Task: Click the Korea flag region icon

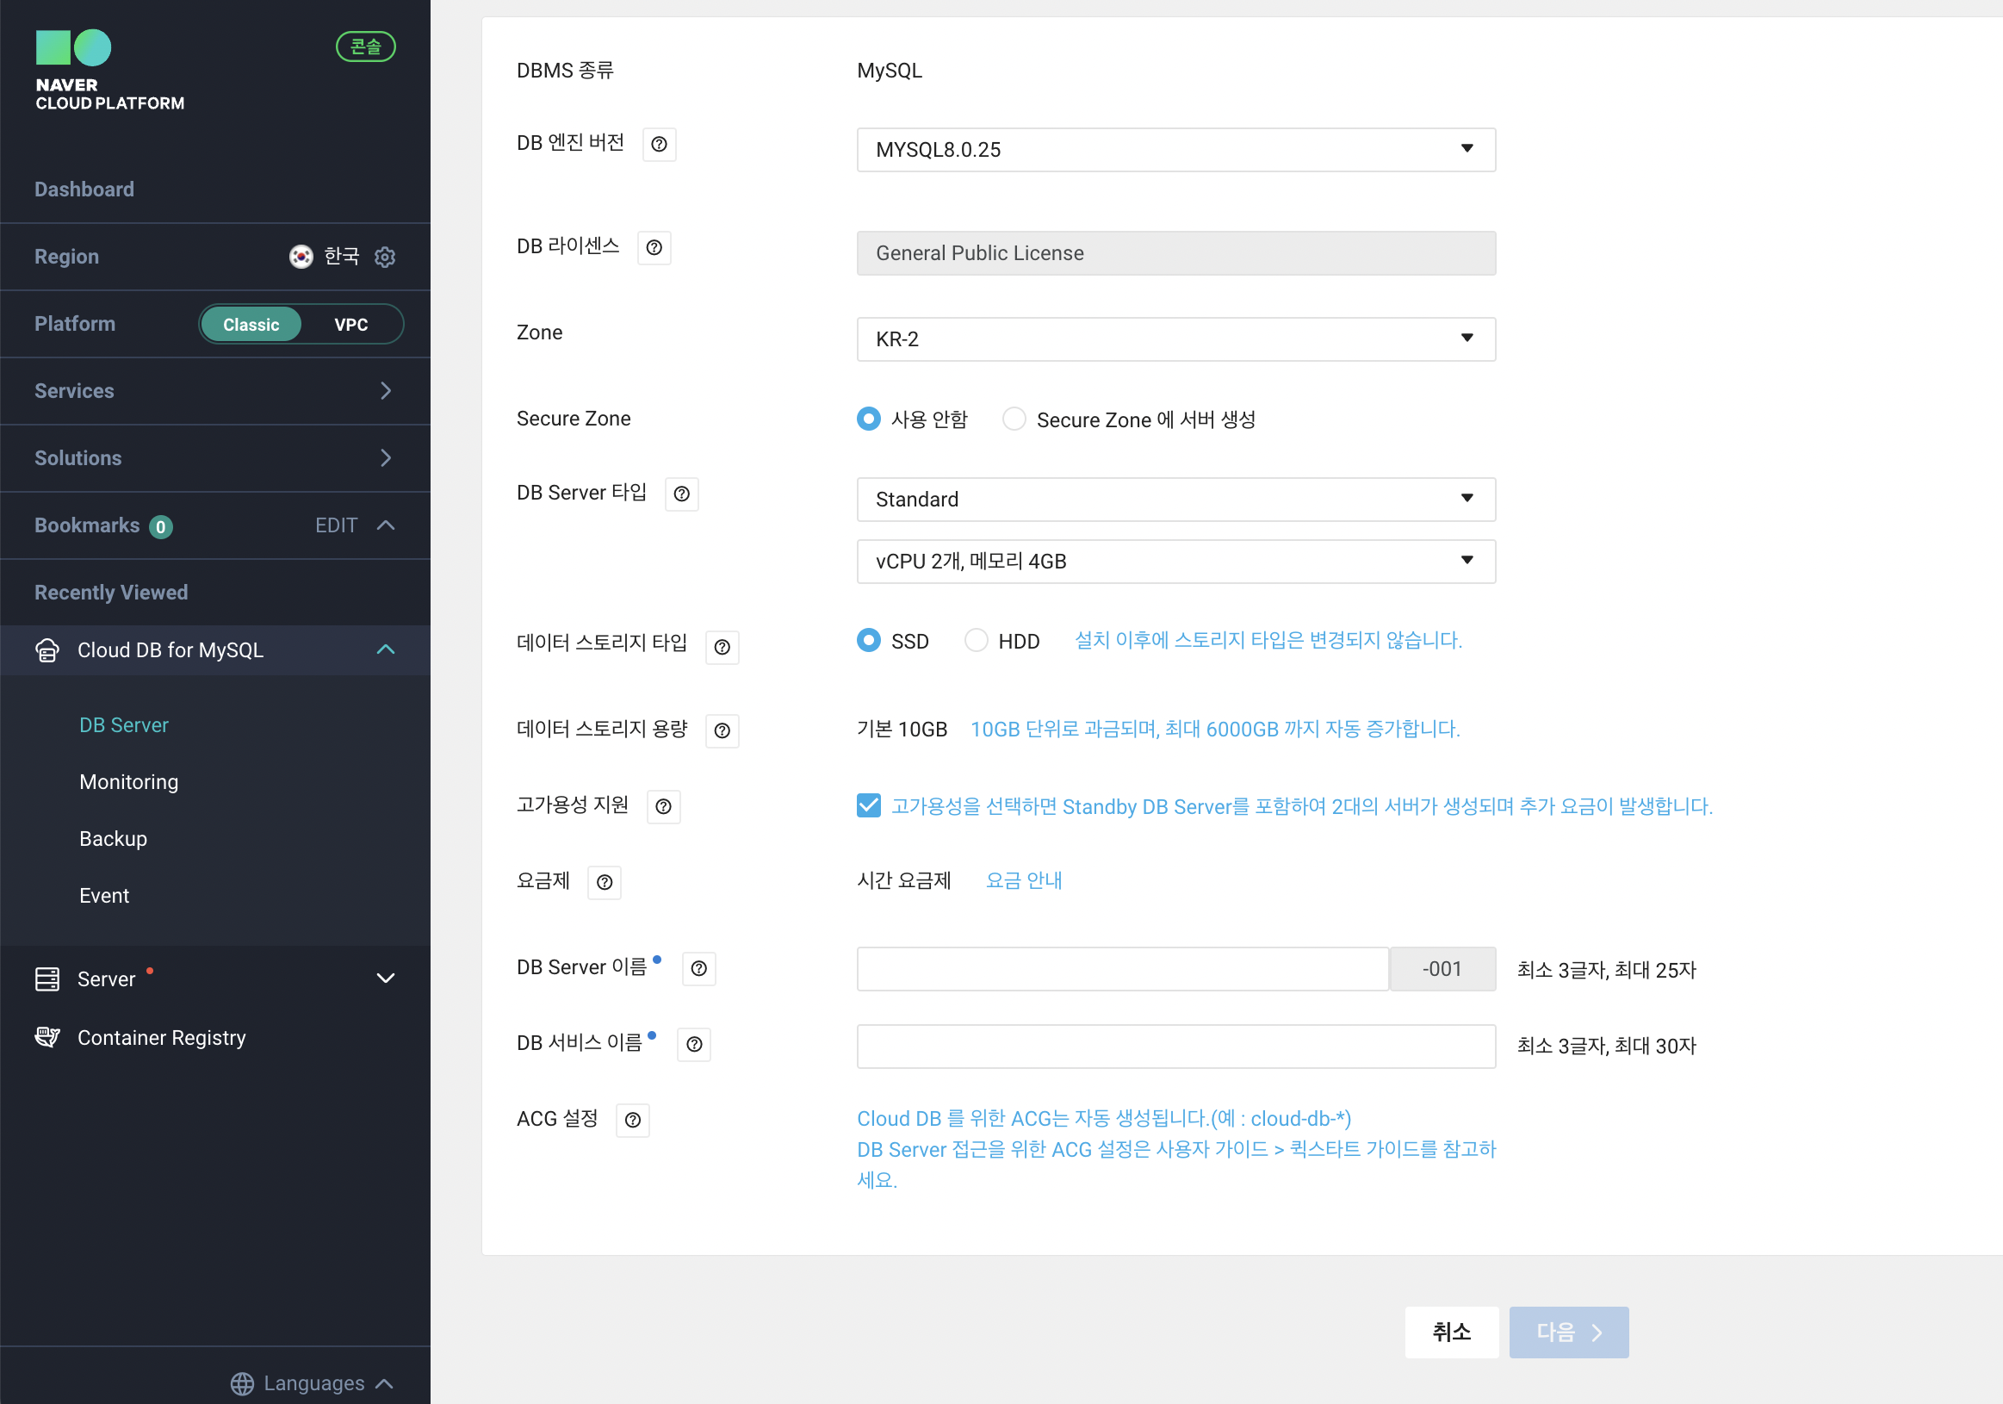Action: pos(301,257)
